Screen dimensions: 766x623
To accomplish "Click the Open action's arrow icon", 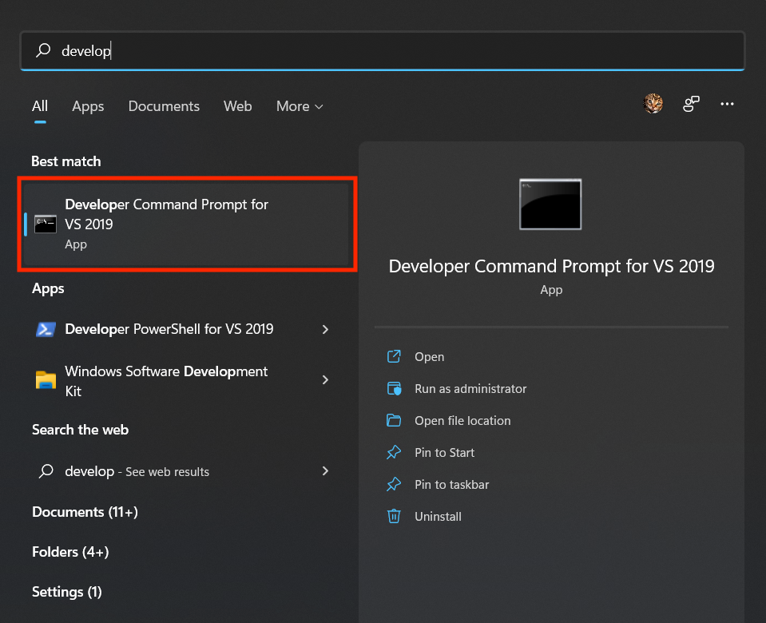I will pos(394,356).
